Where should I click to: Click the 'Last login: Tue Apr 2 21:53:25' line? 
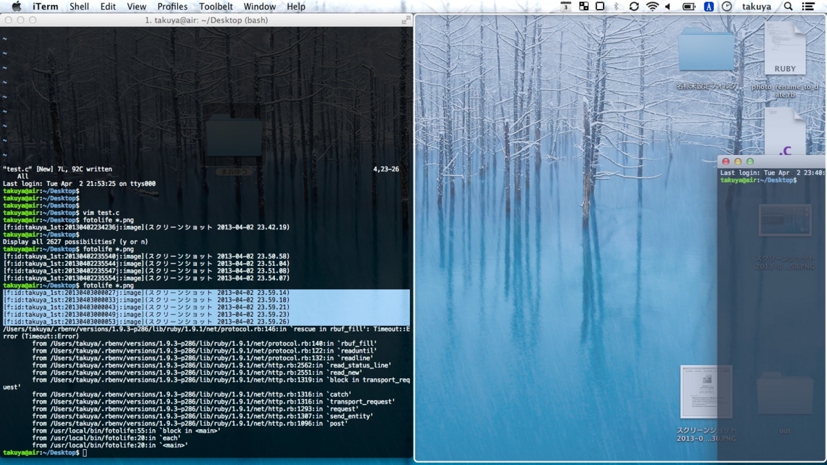(x=79, y=184)
